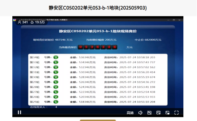Select the 第26轮 round label
197x121 pixels.
(x=35, y=97)
